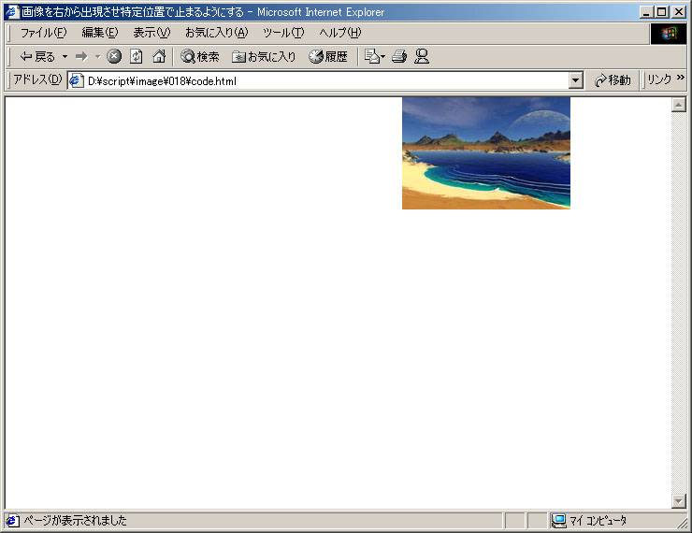Show the 履歴 history panel
Screen dimensions: 692x533
pyautogui.click(x=328, y=56)
